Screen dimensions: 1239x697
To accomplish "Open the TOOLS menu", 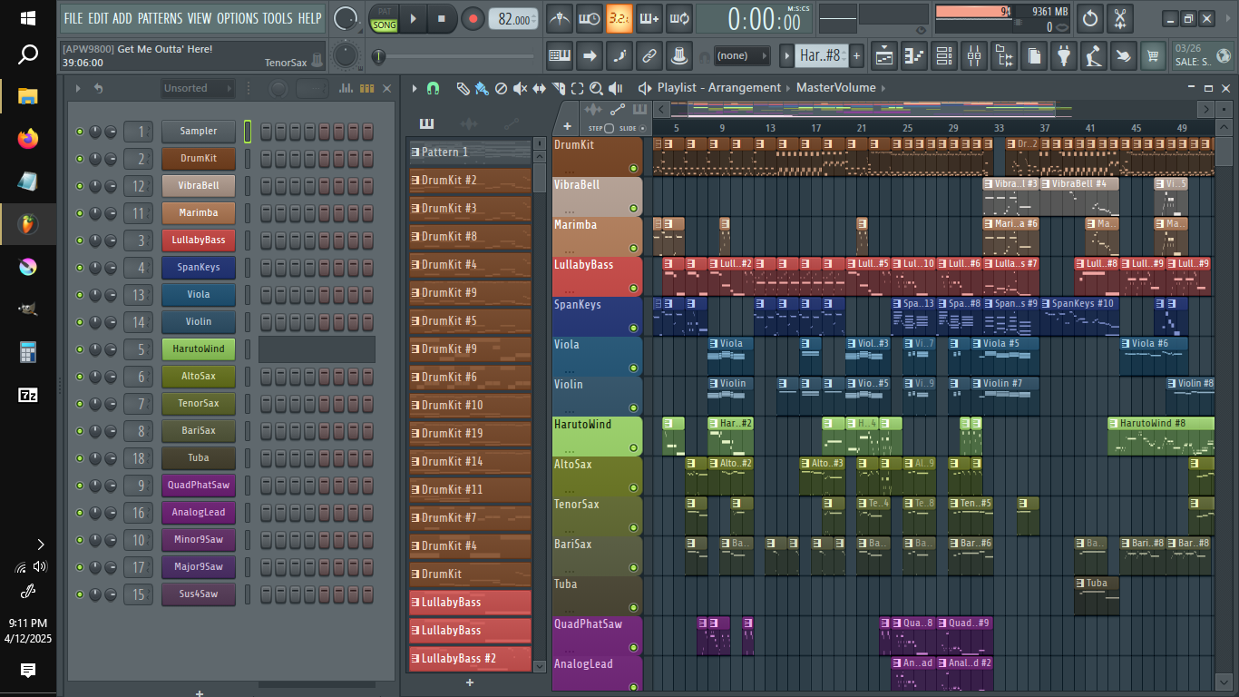I will pyautogui.click(x=278, y=18).
